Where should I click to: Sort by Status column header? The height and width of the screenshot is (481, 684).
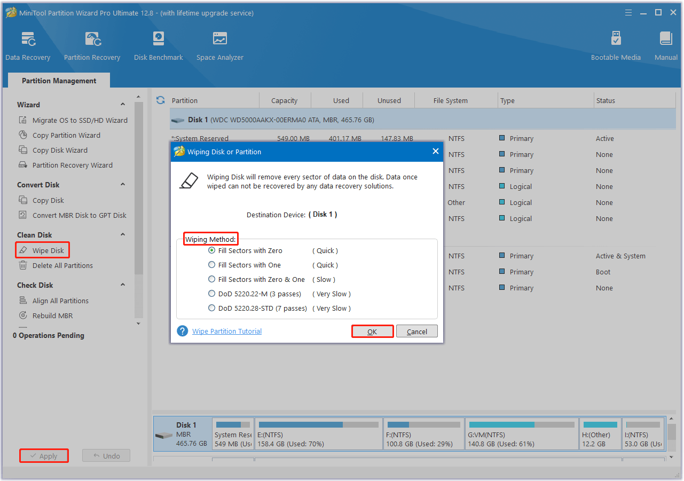click(x=635, y=100)
